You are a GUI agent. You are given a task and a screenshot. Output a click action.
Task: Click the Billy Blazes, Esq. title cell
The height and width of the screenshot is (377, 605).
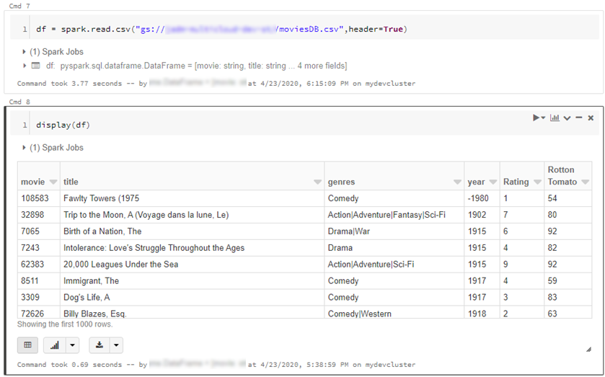pyautogui.click(x=192, y=313)
